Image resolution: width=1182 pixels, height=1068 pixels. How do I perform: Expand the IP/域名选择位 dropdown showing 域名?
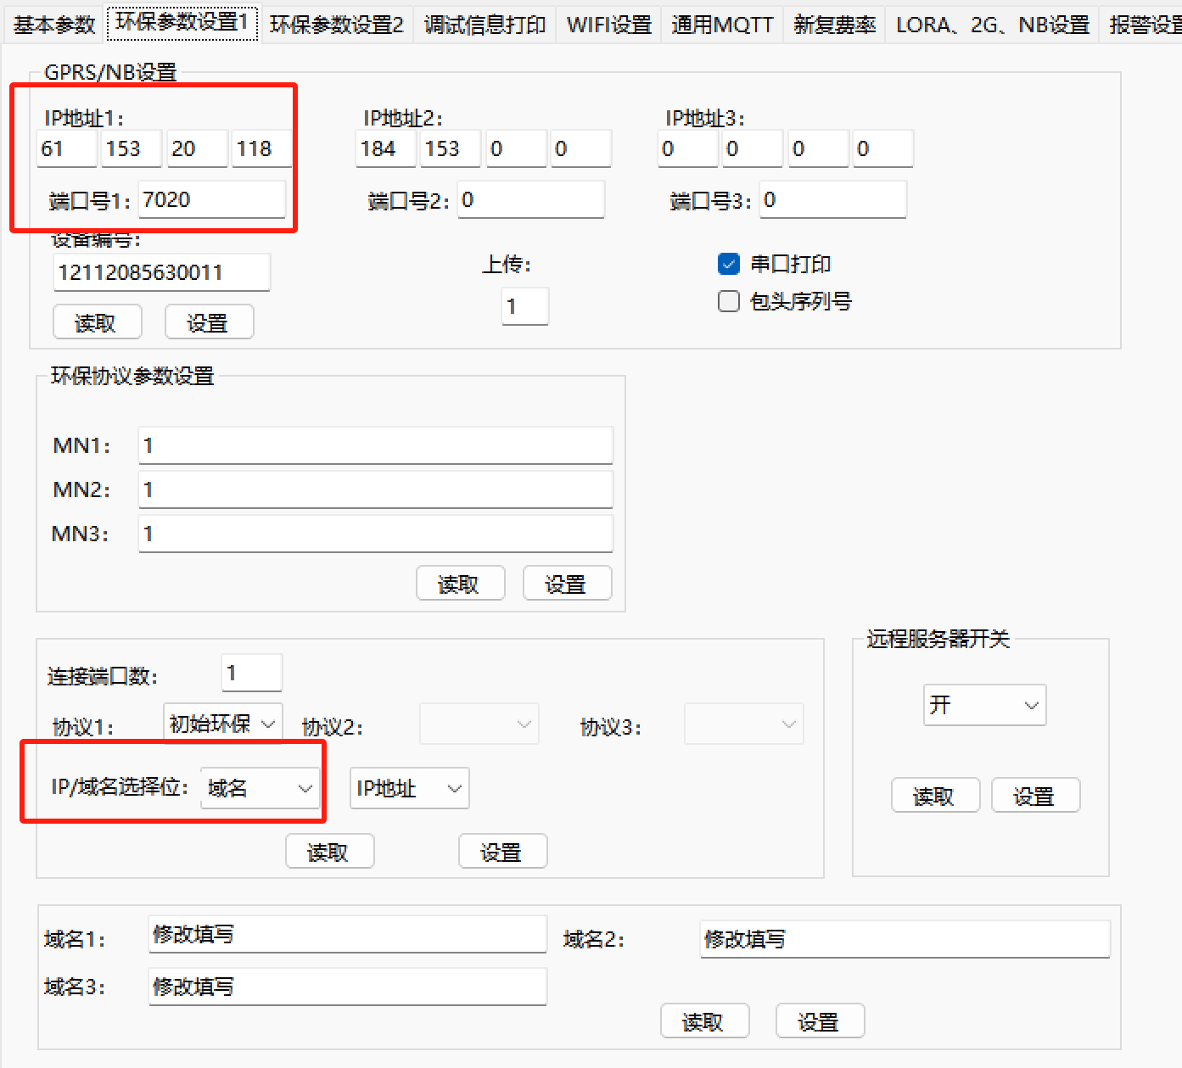pyautogui.click(x=260, y=788)
